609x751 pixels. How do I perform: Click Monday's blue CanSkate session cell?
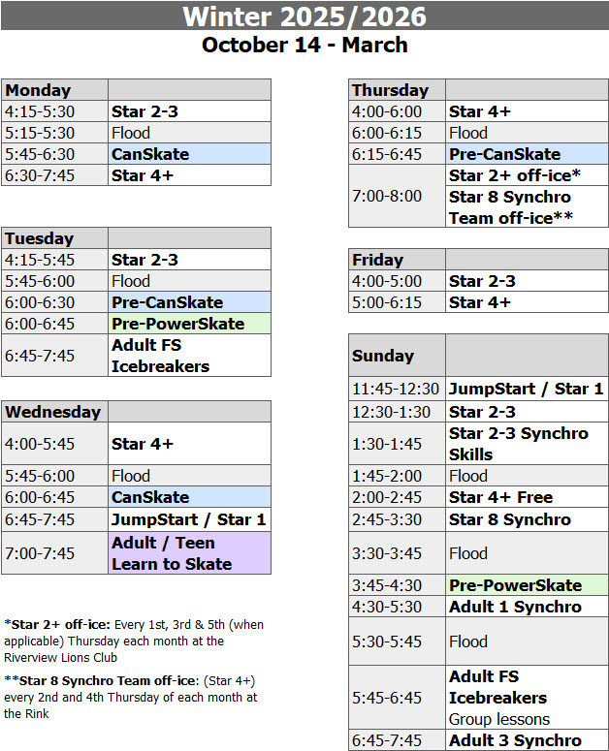click(189, 154)
